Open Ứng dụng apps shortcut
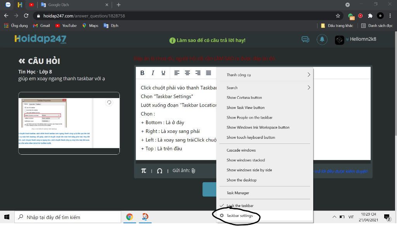 pos(16,26)
